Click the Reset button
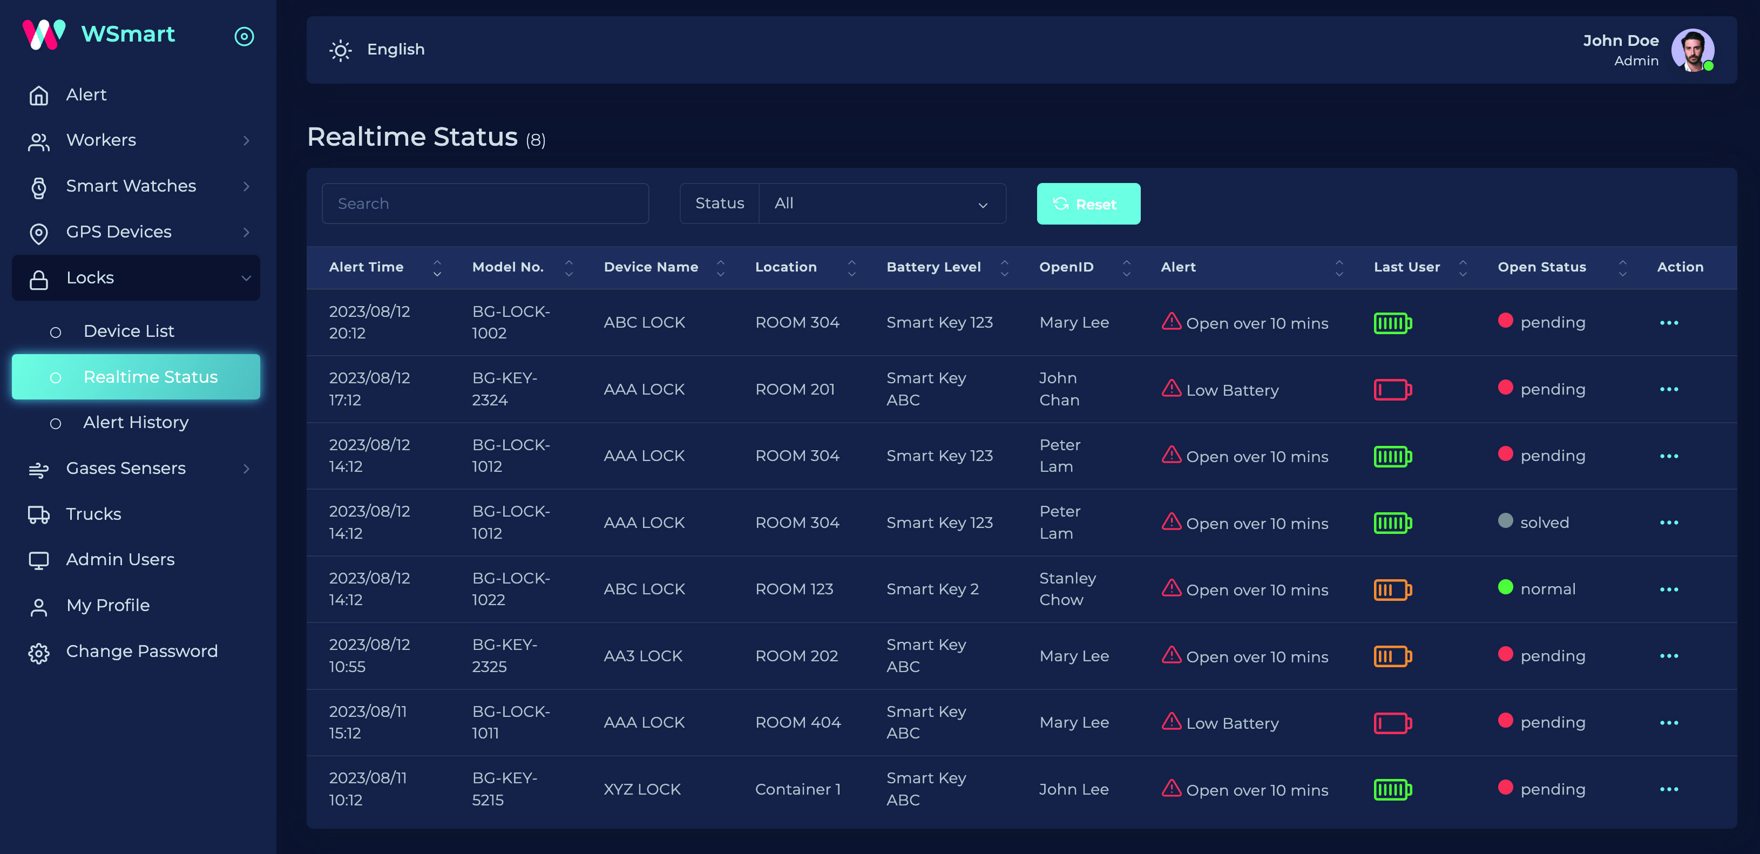 [x=1088, y=204]
